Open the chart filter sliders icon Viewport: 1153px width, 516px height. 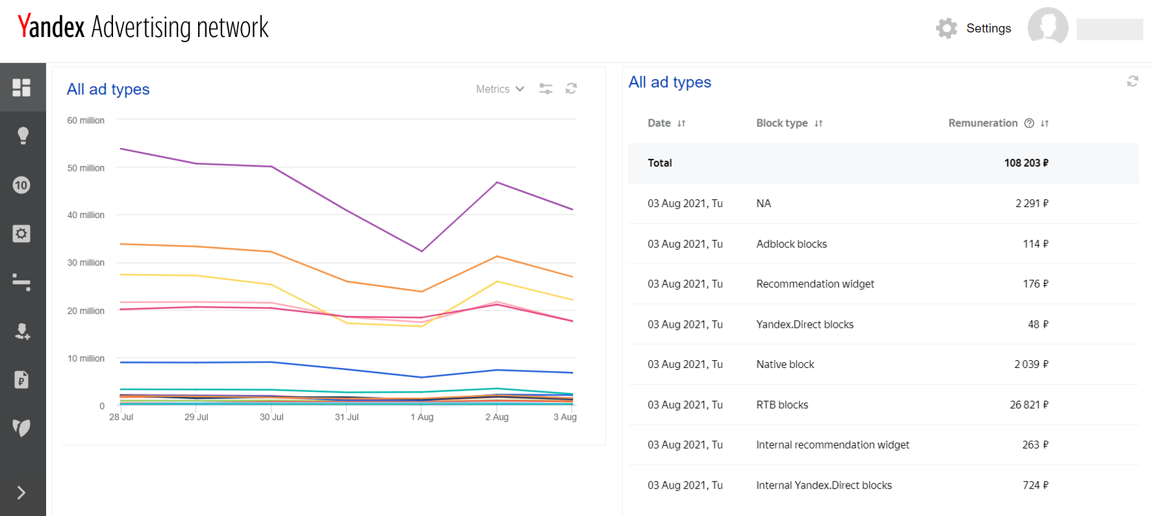coord(546,89)
